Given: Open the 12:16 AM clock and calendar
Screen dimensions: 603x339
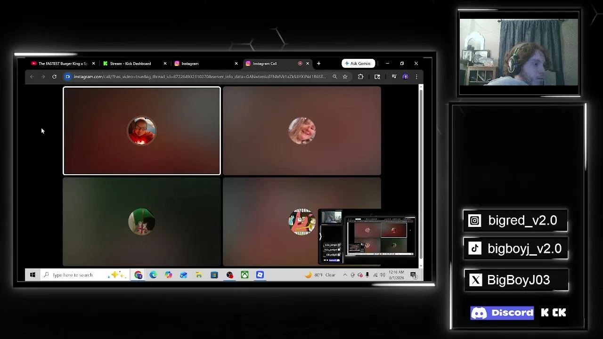Looking at the screenshot, I should pyautogui.click(x=397, y=275).
